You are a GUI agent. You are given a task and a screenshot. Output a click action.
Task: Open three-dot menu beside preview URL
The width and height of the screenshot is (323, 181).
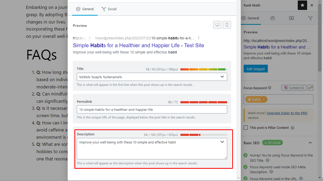pos(199,38)
